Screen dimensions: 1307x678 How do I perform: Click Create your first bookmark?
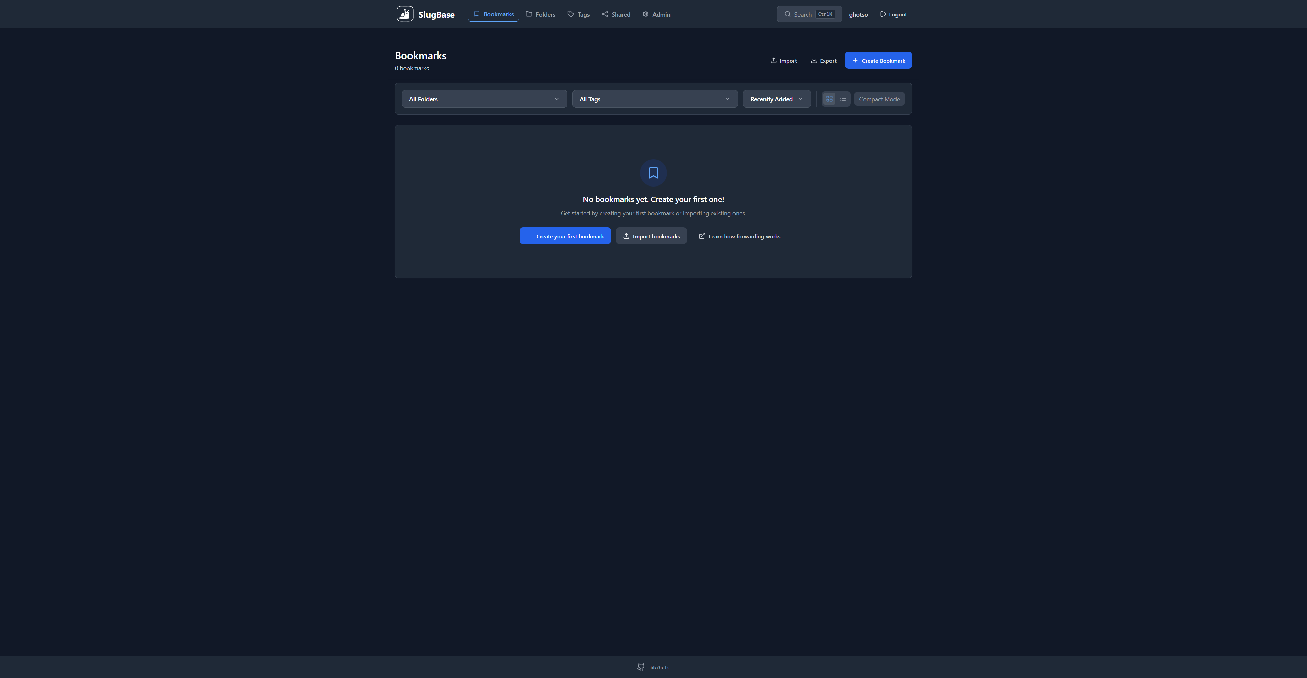click(x=565, y=236)
